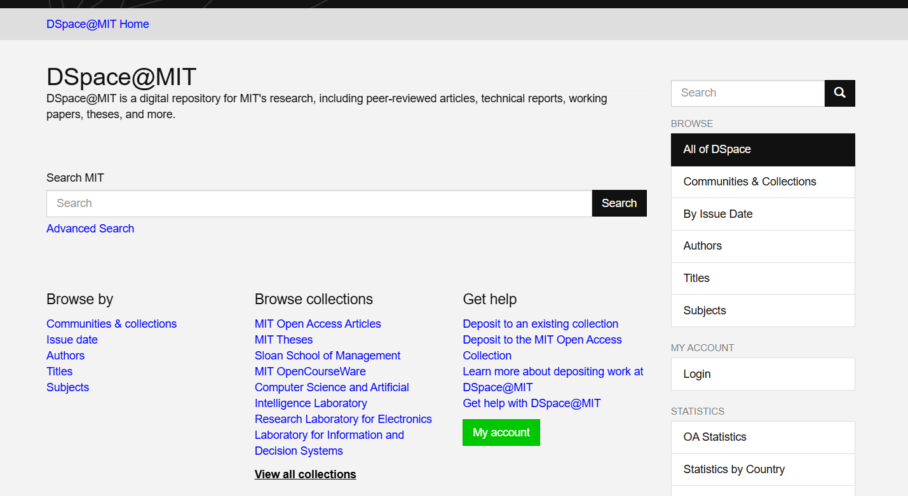Browse by Subjects in the sidebar
The height and width of the screenshot is (496, 908).
coord(704,310)
